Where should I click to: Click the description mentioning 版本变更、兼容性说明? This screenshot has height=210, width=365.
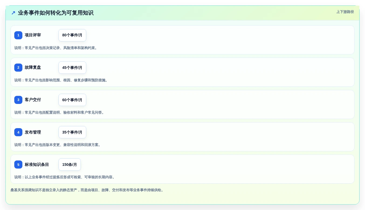coord(58,145)
